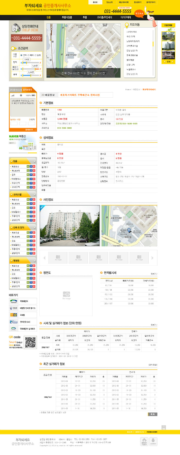Click the map location pin marker
This screenshot has height=455, width=180.
84,67
